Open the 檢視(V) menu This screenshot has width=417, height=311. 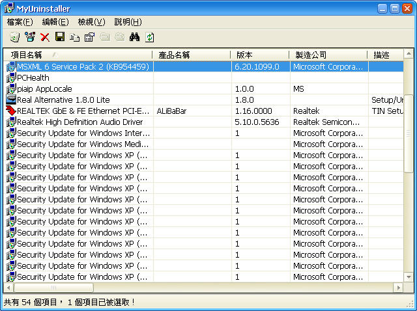click(91, 22)
